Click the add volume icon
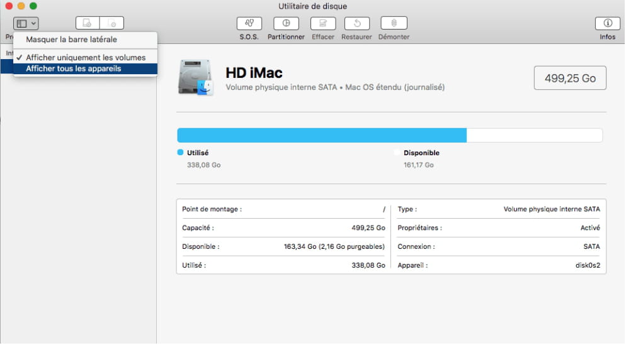The width and height of the screenshot is (626, 345). 88,23
